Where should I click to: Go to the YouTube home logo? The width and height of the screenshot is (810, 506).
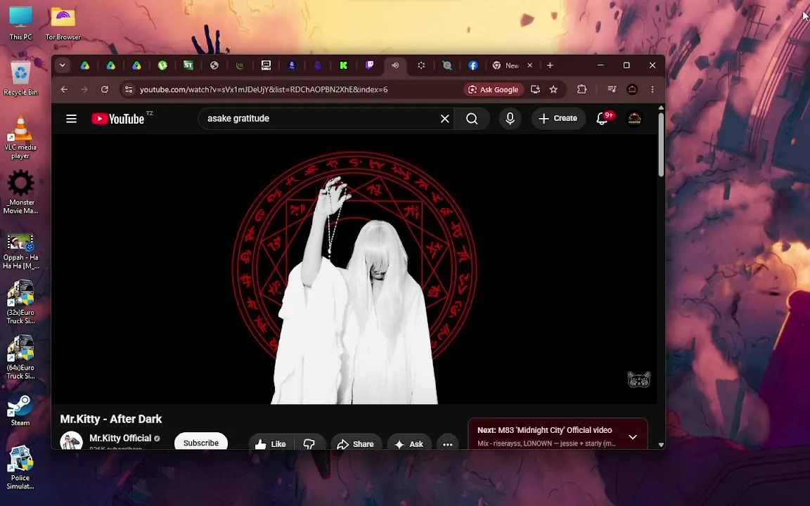click(x=118, y=119)
